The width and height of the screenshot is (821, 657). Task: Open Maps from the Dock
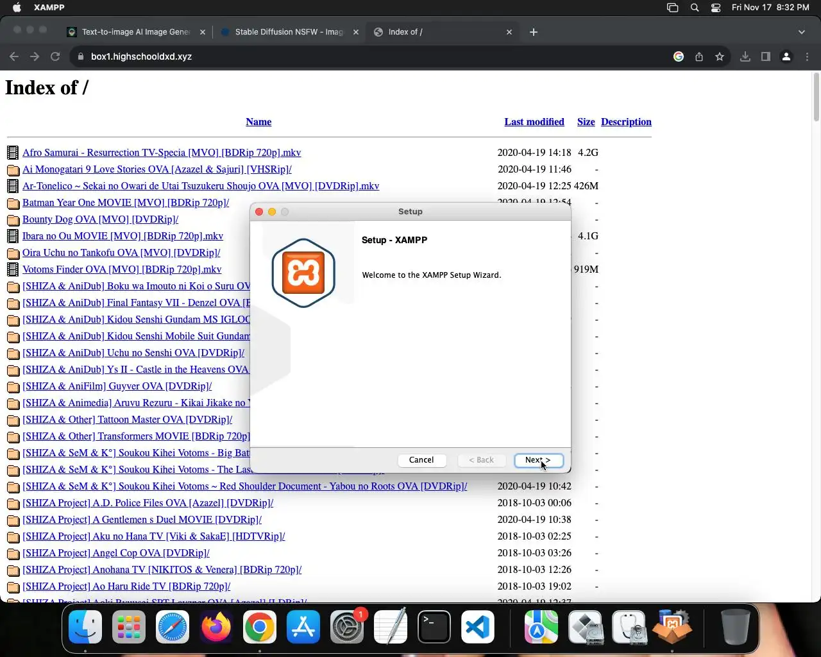[x=541, y=627]
